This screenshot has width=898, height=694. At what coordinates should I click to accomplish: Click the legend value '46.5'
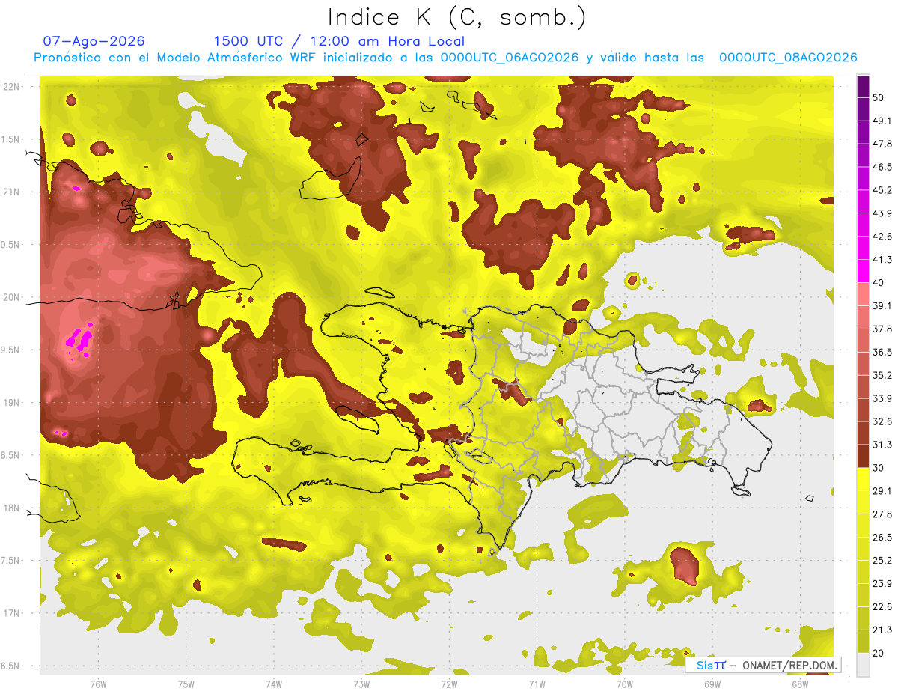point(882,167)
